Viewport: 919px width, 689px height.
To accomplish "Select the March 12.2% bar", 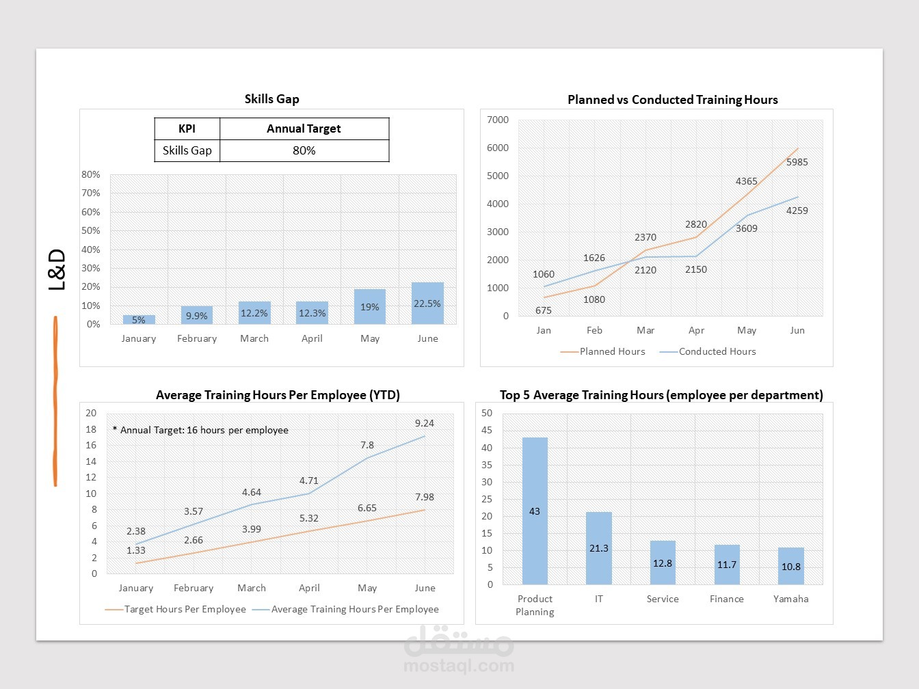I will (254, 312).
